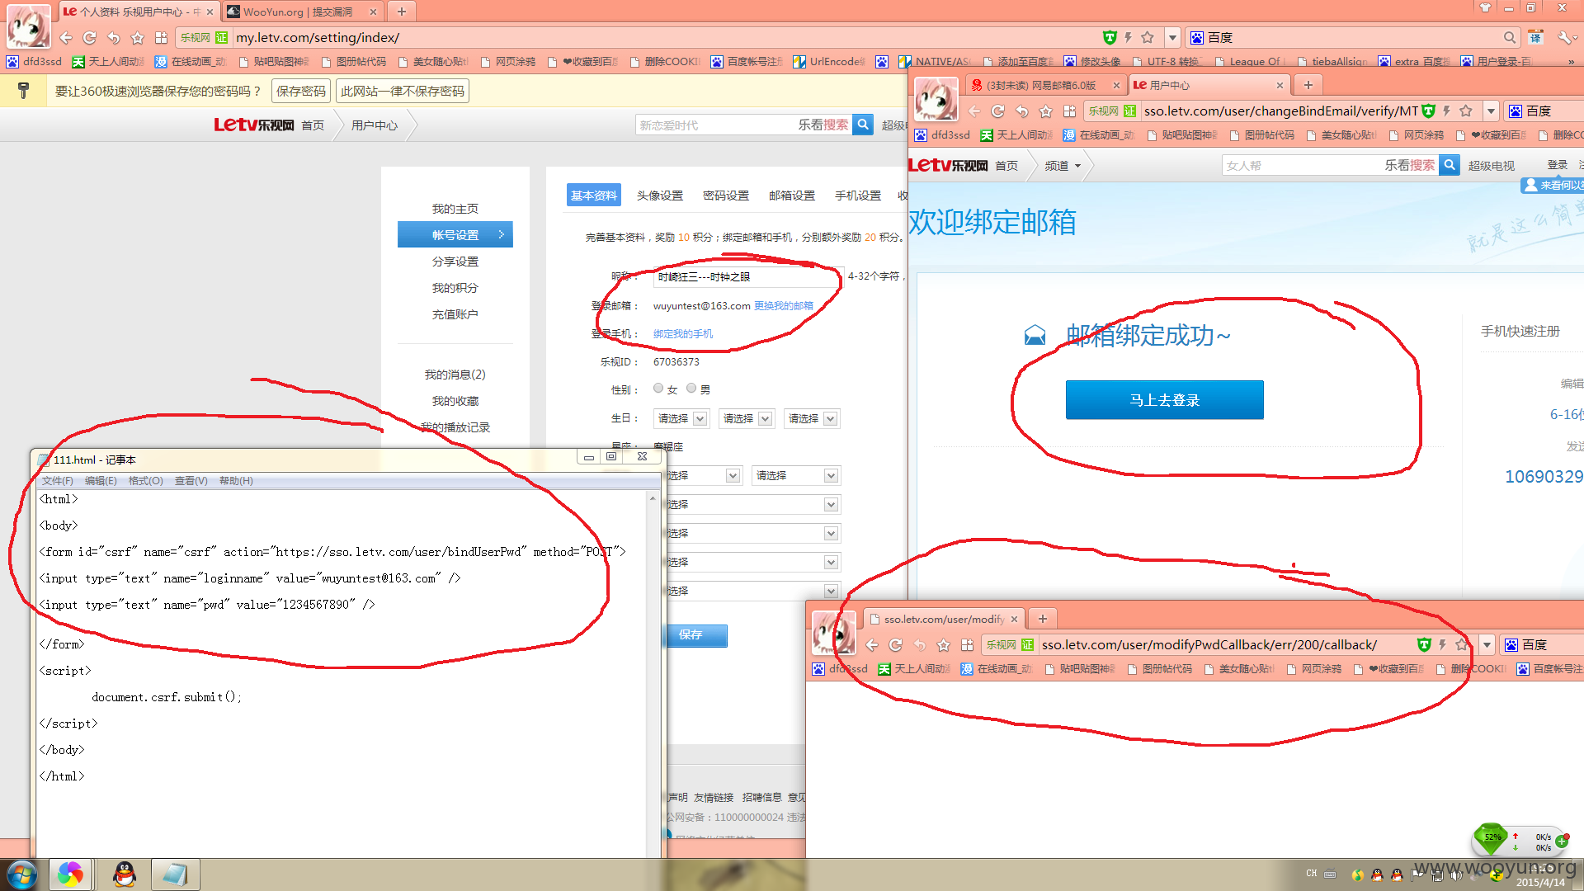Click 更换我的邮箱 link
This screenshot has width=1584, height=891.
(784, 306)
